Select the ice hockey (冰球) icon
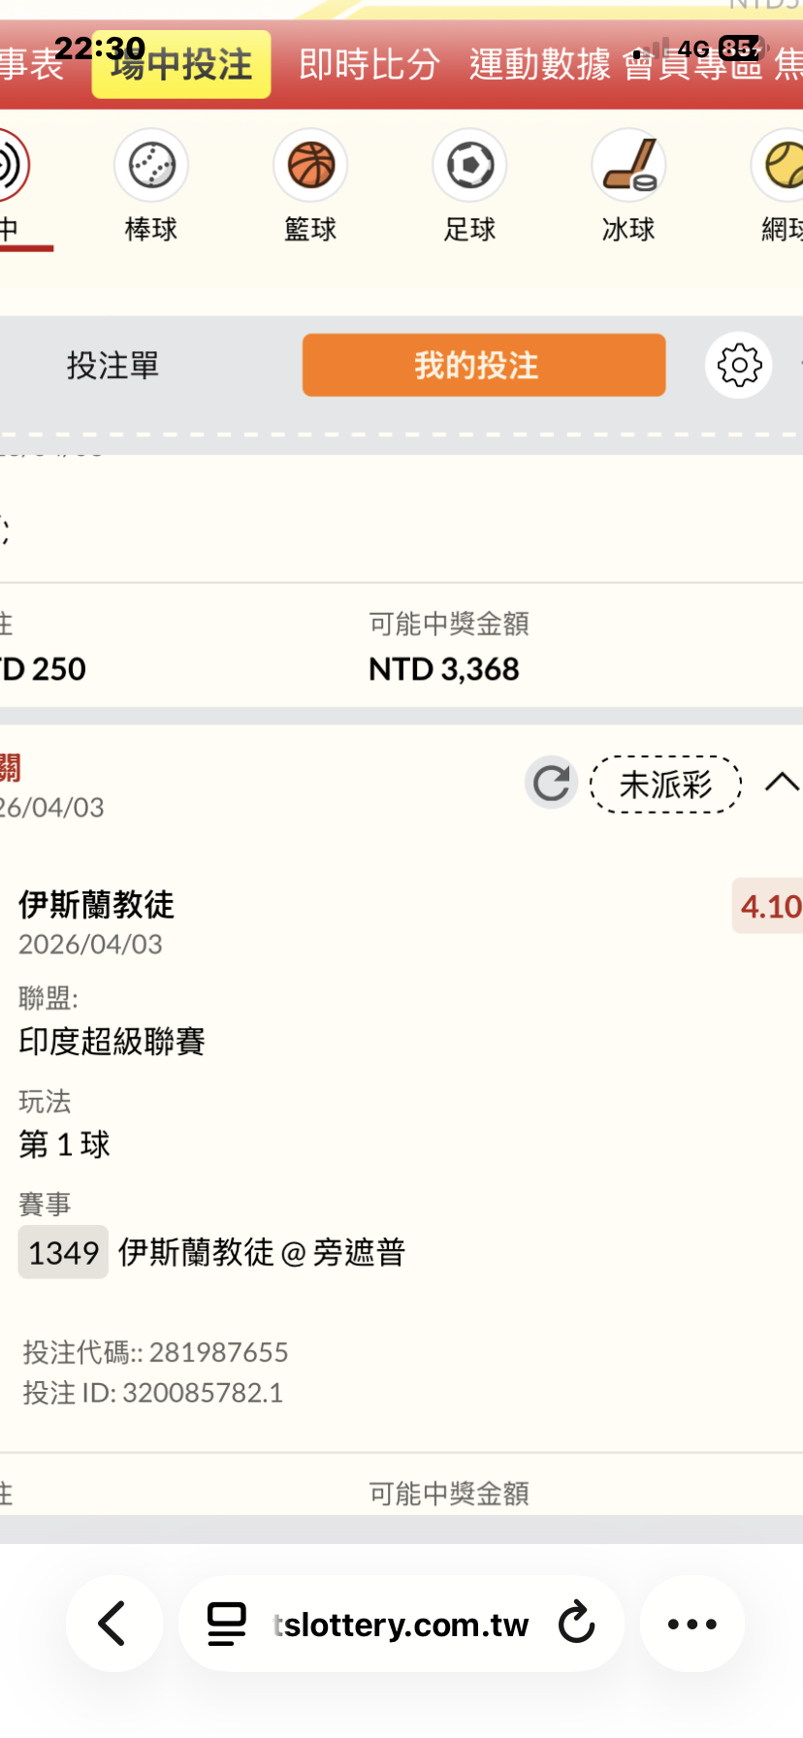The image size is (803, 1738). [x=628, y=167]
